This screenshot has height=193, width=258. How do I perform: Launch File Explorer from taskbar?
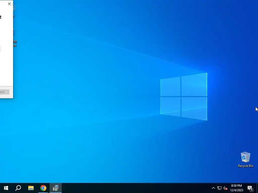pos(31,188)
